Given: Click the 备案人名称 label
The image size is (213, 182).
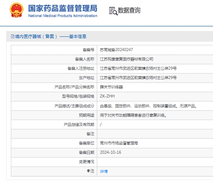Looking at the screenshot, I should 85,59.
